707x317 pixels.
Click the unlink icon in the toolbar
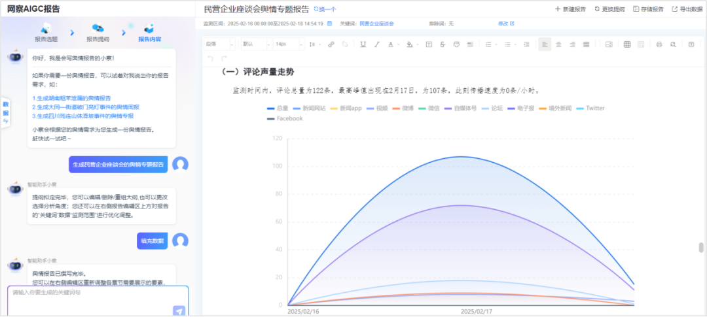(345, 44)
